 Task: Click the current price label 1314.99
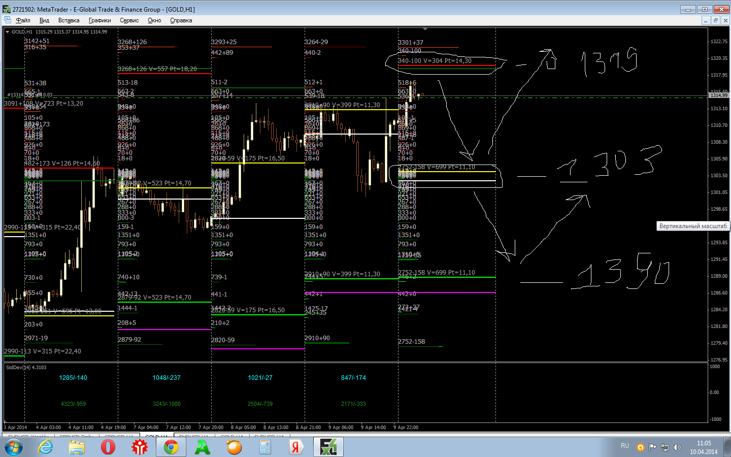point(718,95)
